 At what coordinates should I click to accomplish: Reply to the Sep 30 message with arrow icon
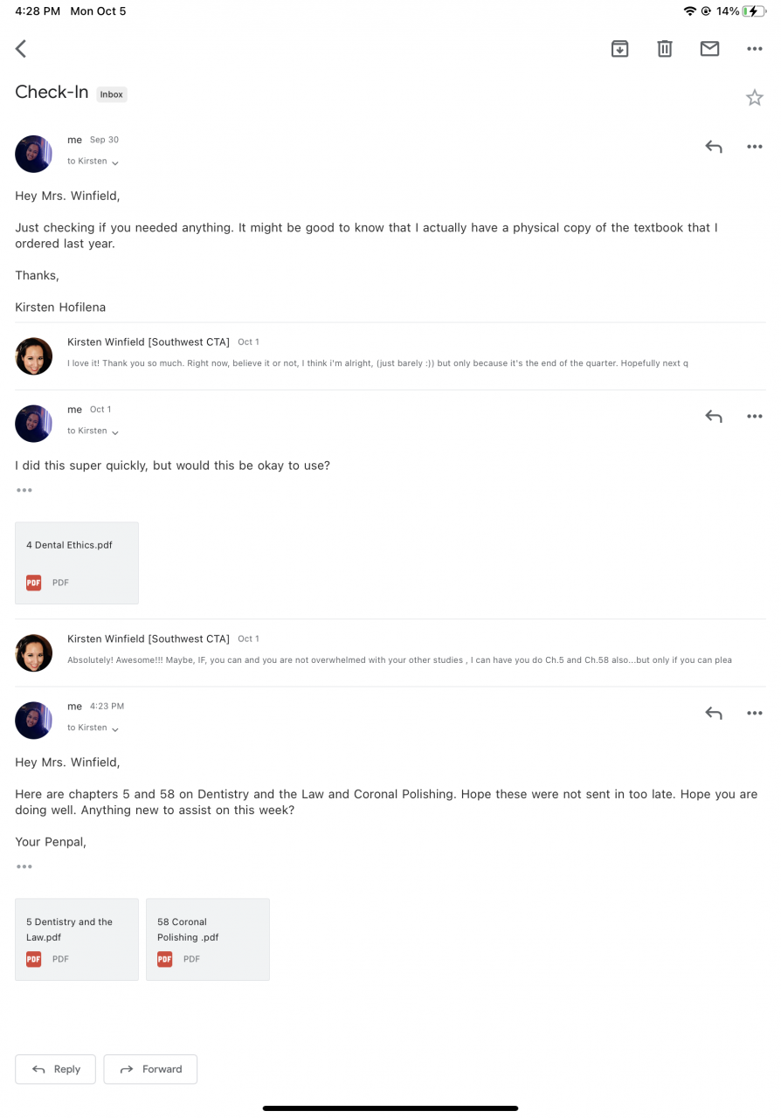[714, 147]
